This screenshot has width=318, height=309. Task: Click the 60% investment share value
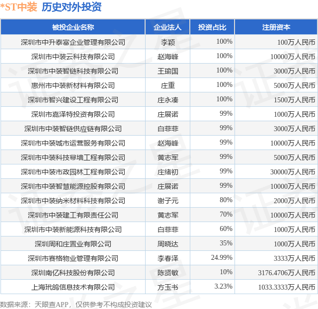pos(226,229)
